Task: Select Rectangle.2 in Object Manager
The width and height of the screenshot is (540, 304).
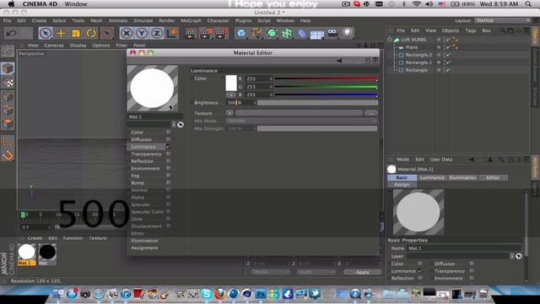Action: click(x=418, y=55)
